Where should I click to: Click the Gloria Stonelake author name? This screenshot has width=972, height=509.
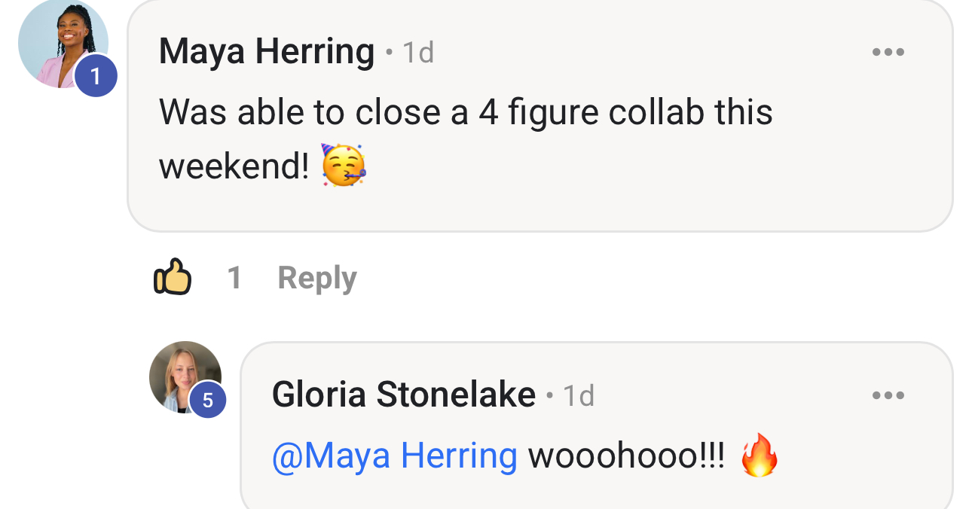403,395
